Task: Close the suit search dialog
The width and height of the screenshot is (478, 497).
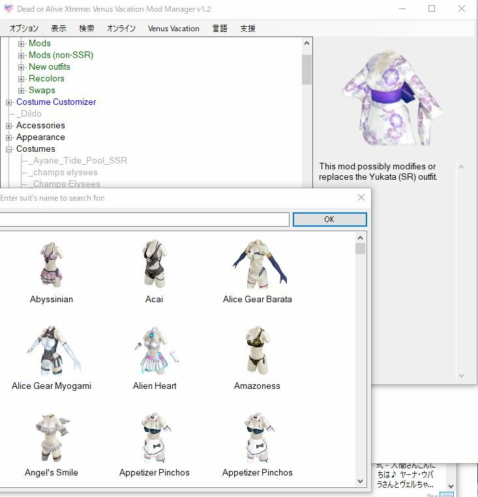Action: click(361, 197)
